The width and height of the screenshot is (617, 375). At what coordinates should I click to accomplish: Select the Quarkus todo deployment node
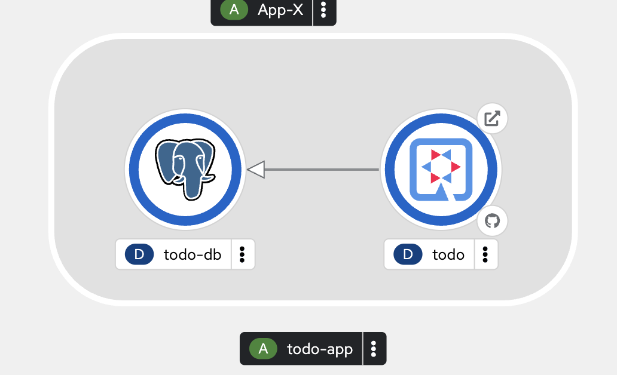pos(441,170)
